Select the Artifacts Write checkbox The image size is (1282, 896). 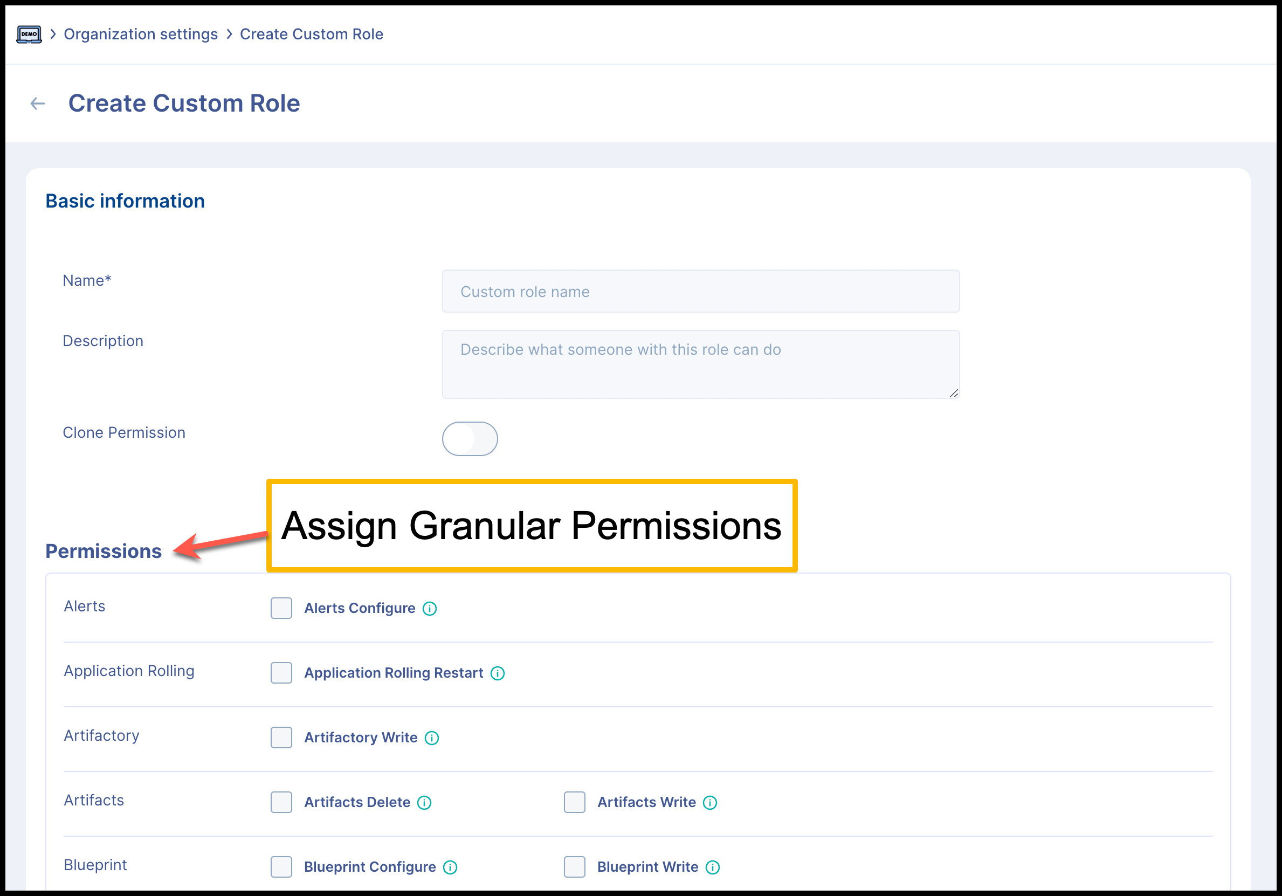click(x=574, y=803)
